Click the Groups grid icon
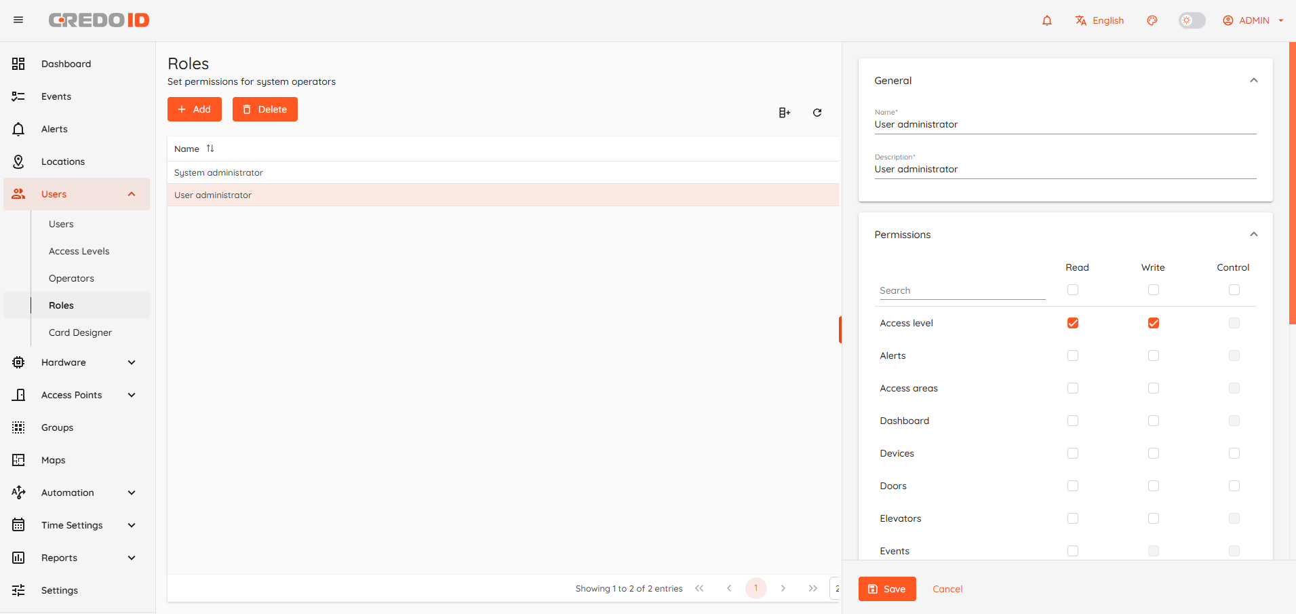 coord(18,427)
